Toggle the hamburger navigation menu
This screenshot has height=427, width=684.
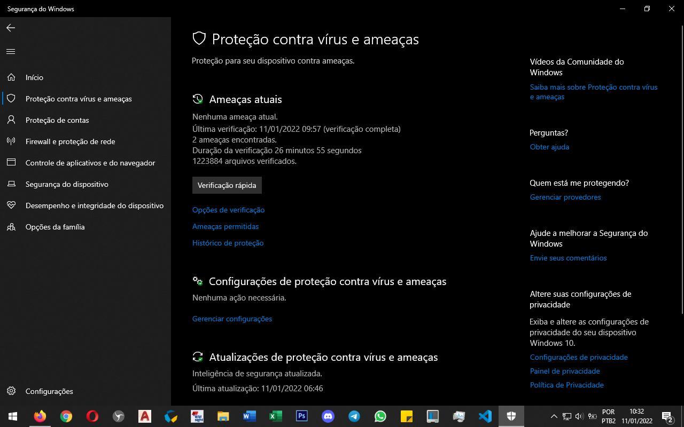click(11, 51)
